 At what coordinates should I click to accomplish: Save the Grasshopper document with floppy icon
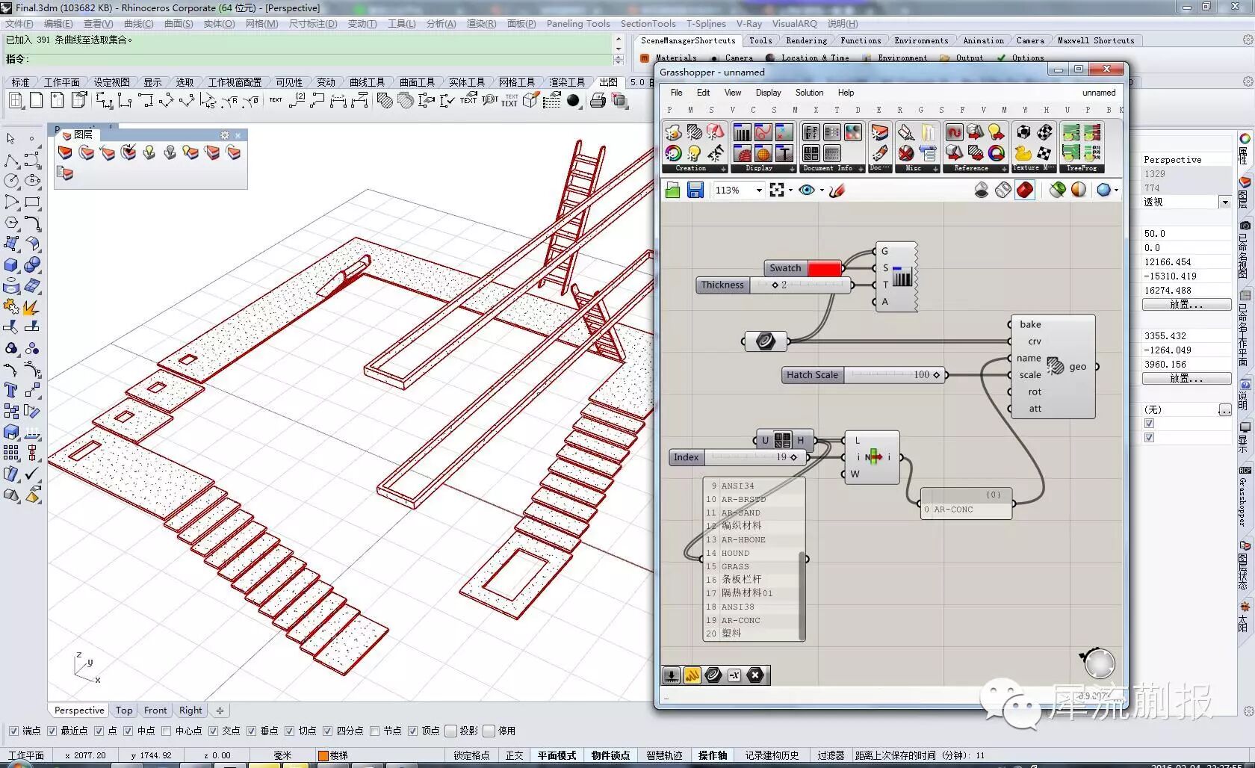(x=695, y=191)
